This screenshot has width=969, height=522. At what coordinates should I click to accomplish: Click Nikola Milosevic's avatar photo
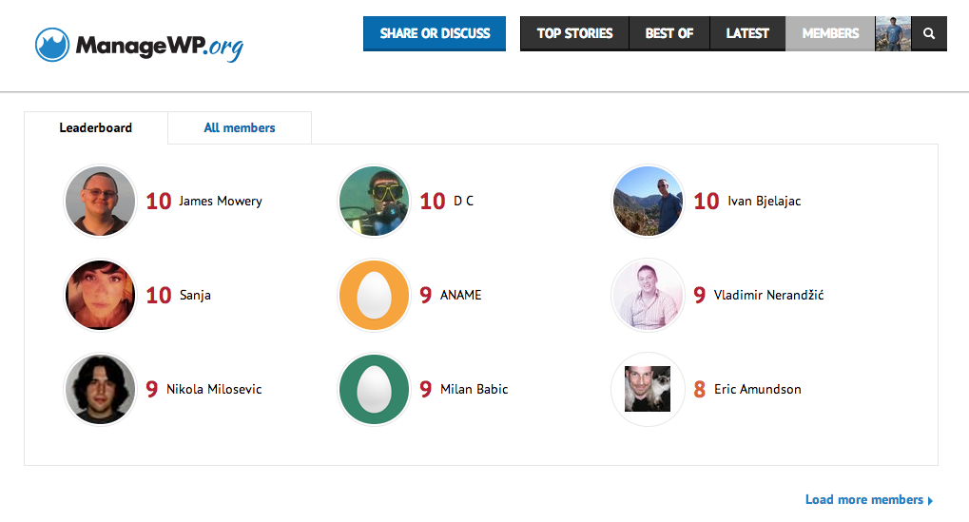[x=100, y=389]
